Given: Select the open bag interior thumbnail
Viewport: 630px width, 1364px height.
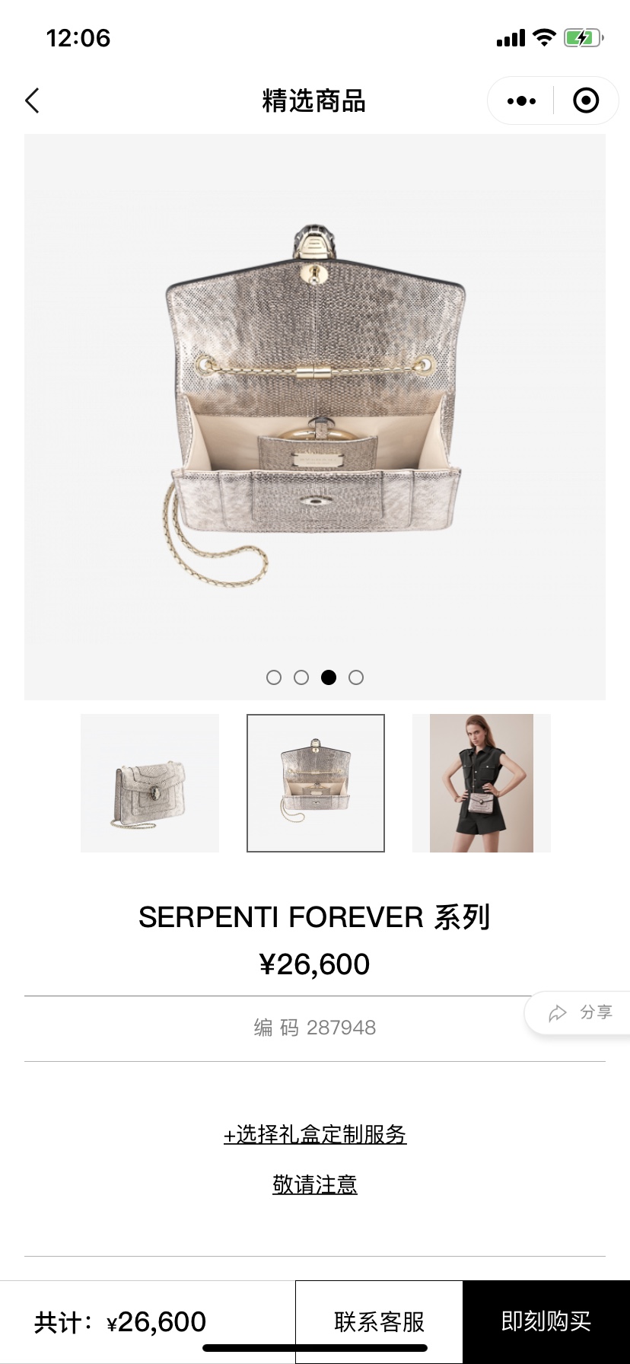Looking at the screenshot, I should tap(316, 783).
